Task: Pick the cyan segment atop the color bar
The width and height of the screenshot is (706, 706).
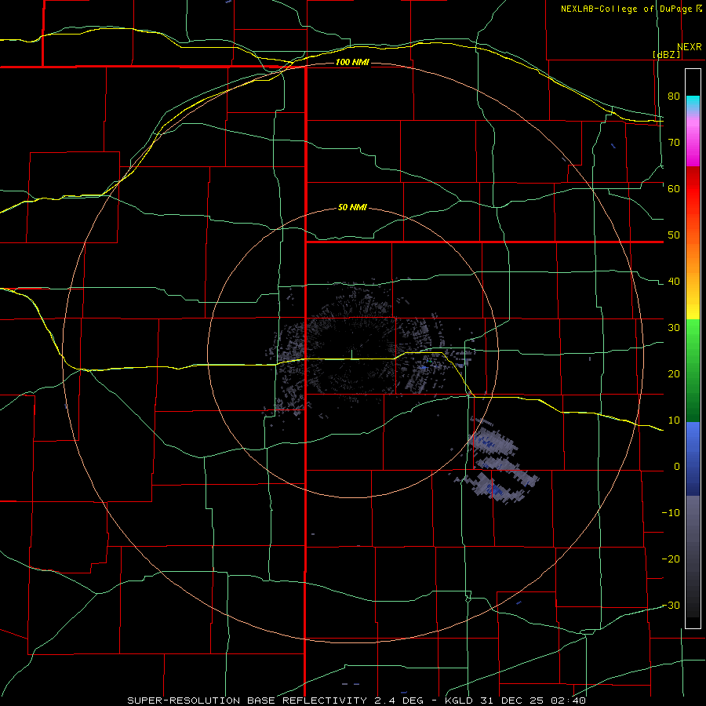Action: coord(693,103)
